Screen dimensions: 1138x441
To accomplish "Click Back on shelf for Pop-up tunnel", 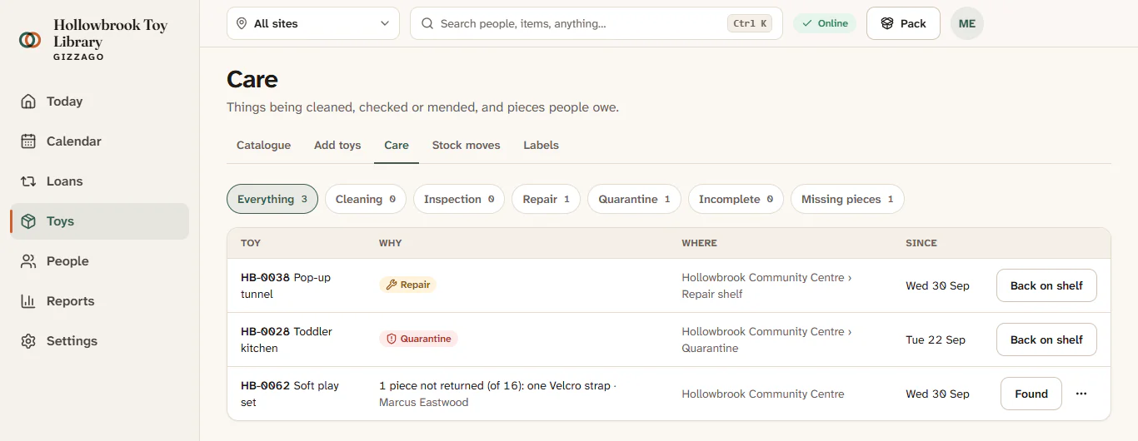I will 1046,285.
